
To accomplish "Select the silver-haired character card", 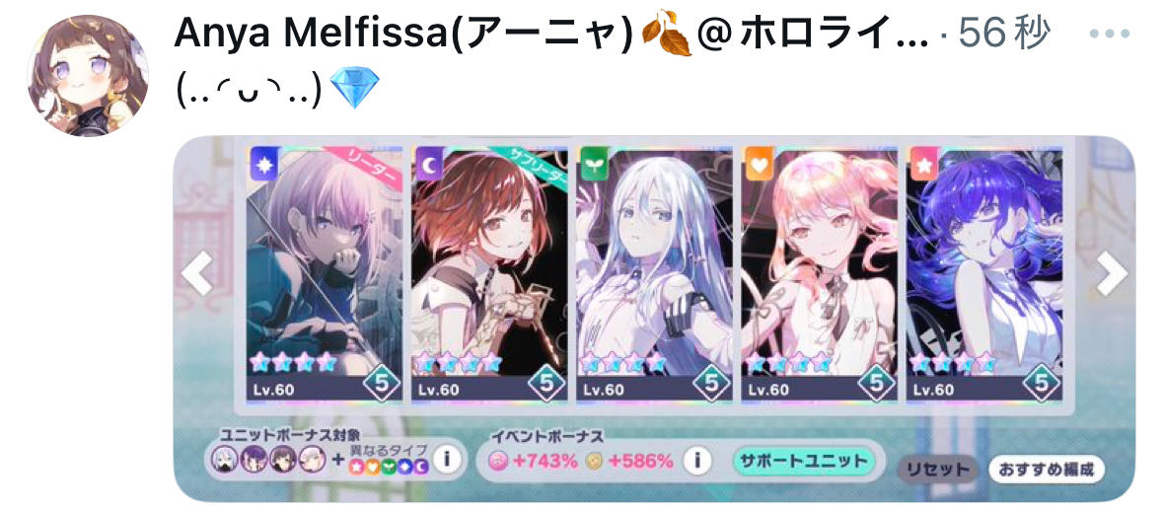I will point(654,273).
